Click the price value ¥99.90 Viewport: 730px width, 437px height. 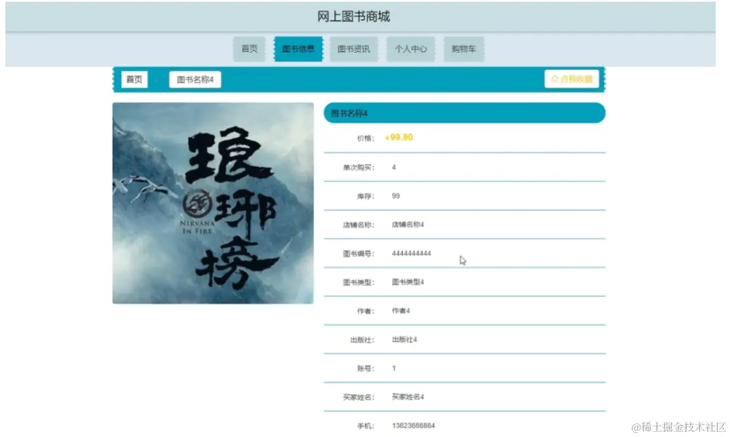pos(399,137)
